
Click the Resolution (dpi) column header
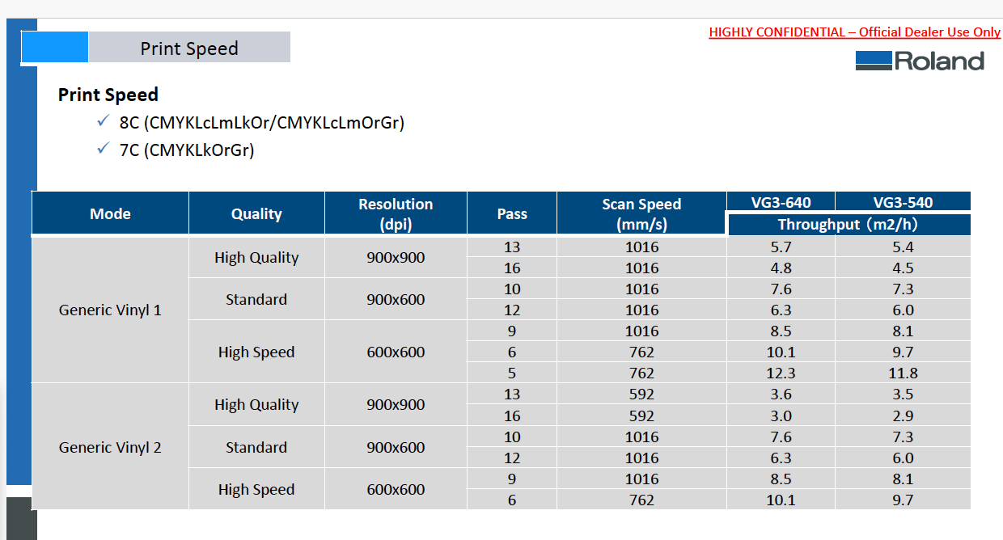coord(396,213)
